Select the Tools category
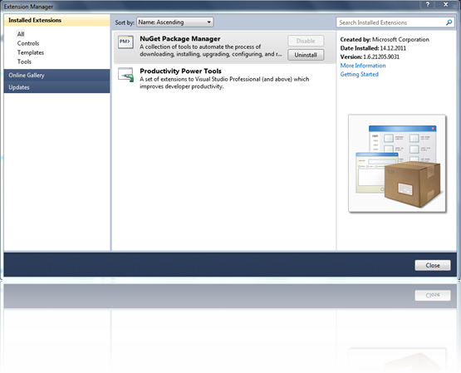 [24, 61]
